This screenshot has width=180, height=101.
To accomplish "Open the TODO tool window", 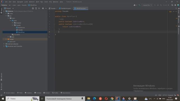I will [x=20, y=93].
